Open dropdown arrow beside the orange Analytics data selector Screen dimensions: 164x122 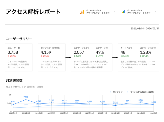114,12
